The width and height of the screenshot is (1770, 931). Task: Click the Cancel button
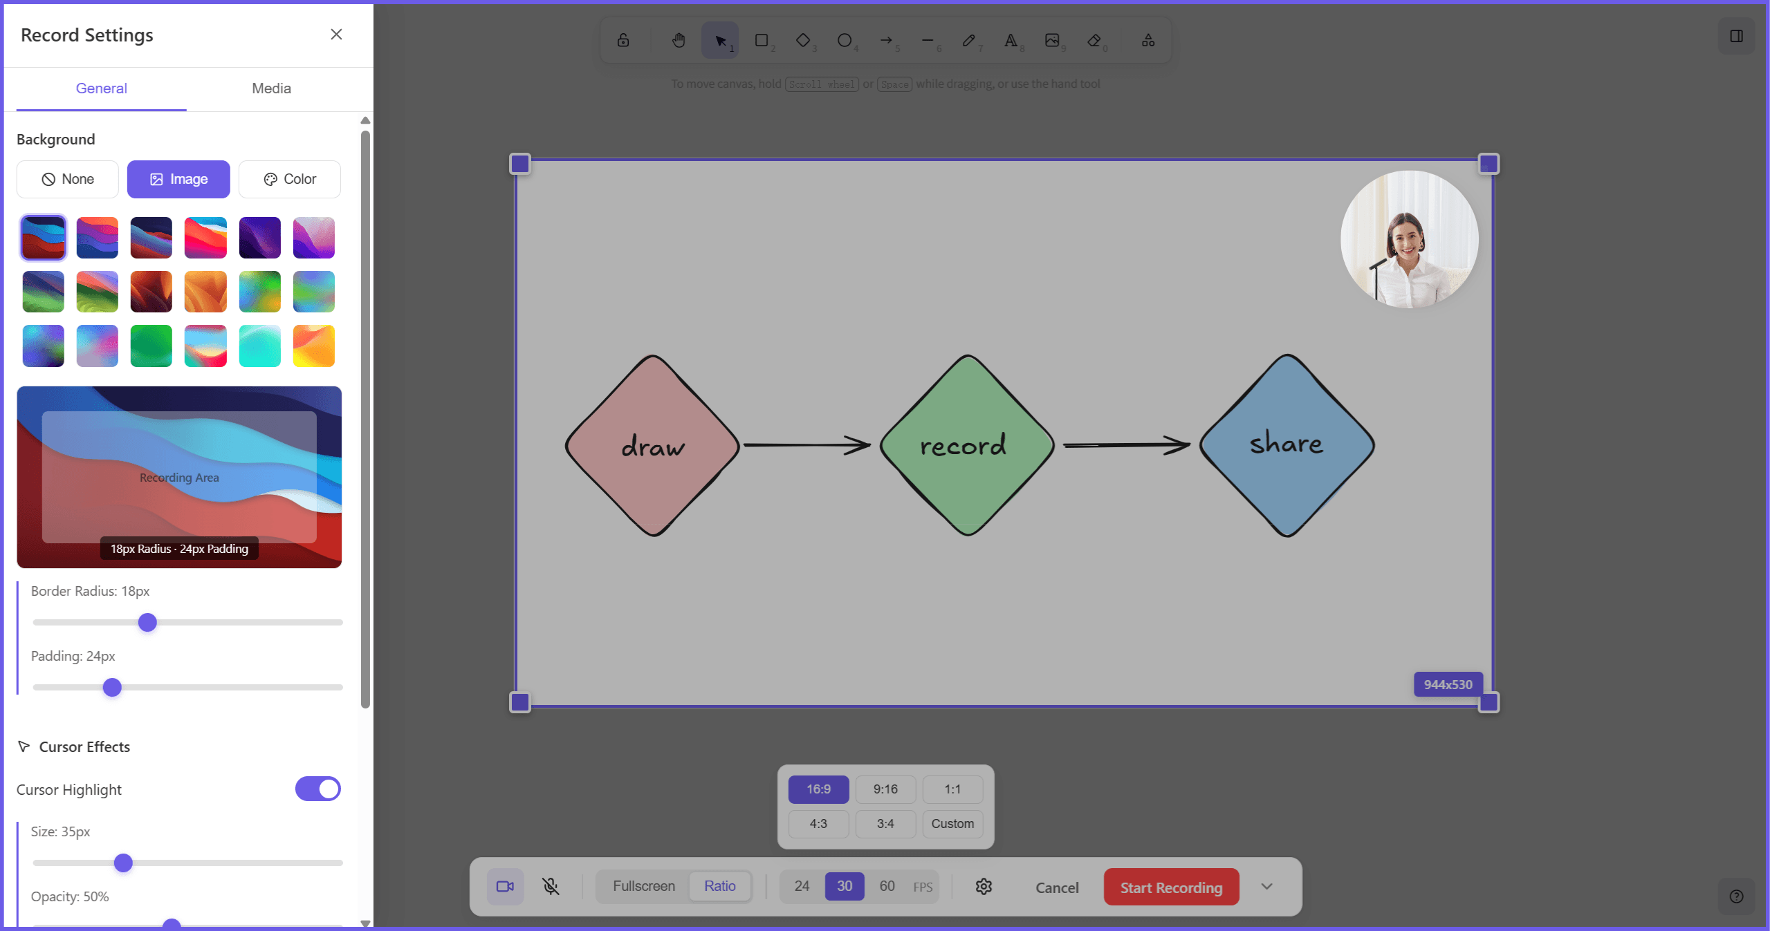(x=1056, y=887)
